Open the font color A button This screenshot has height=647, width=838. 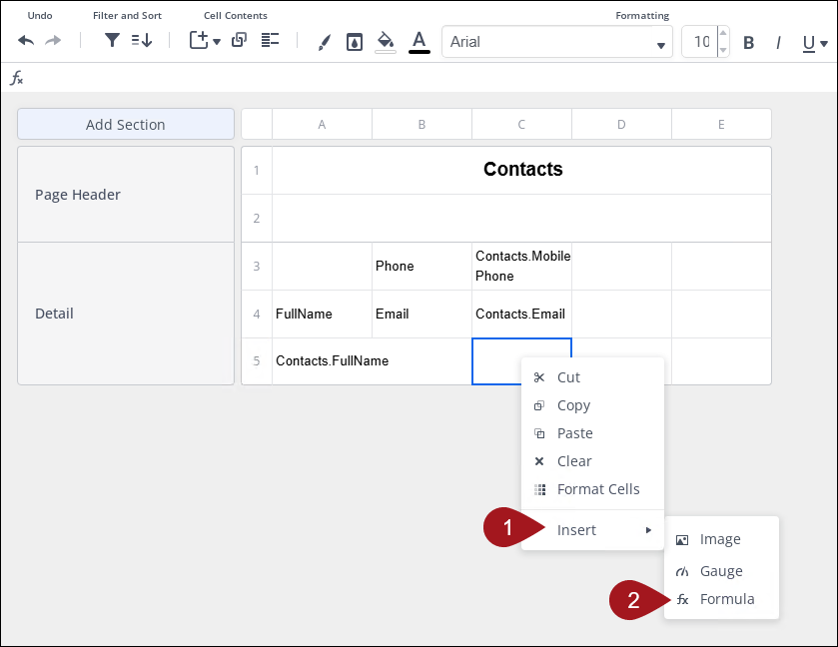419,42
